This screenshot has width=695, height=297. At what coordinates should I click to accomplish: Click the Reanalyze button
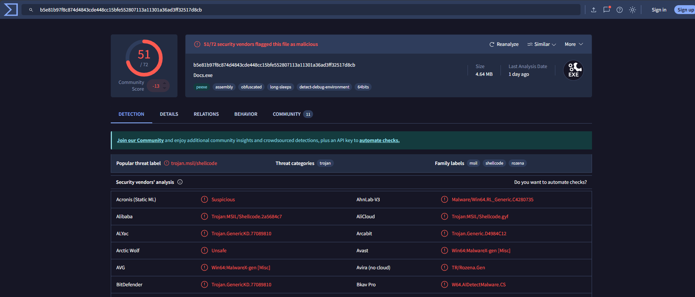tap(504, 44)
